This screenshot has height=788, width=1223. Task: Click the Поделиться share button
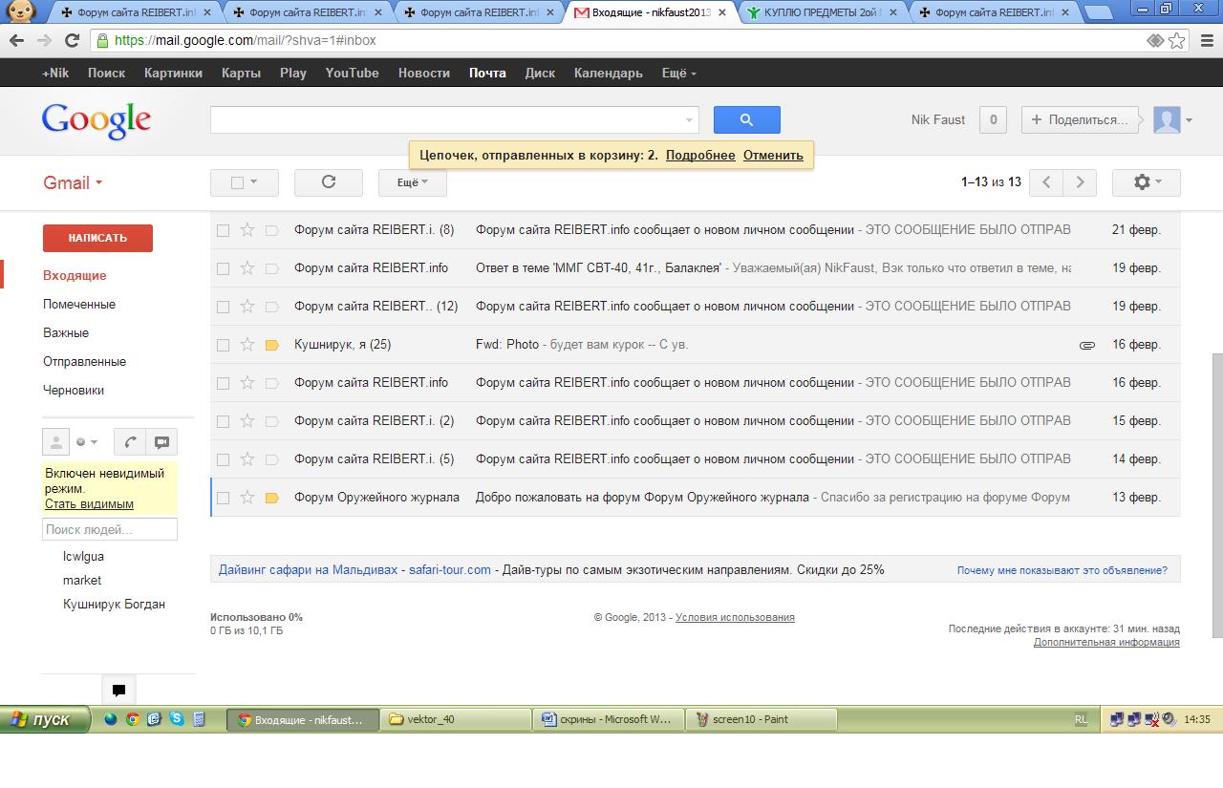pos(1081,119)
